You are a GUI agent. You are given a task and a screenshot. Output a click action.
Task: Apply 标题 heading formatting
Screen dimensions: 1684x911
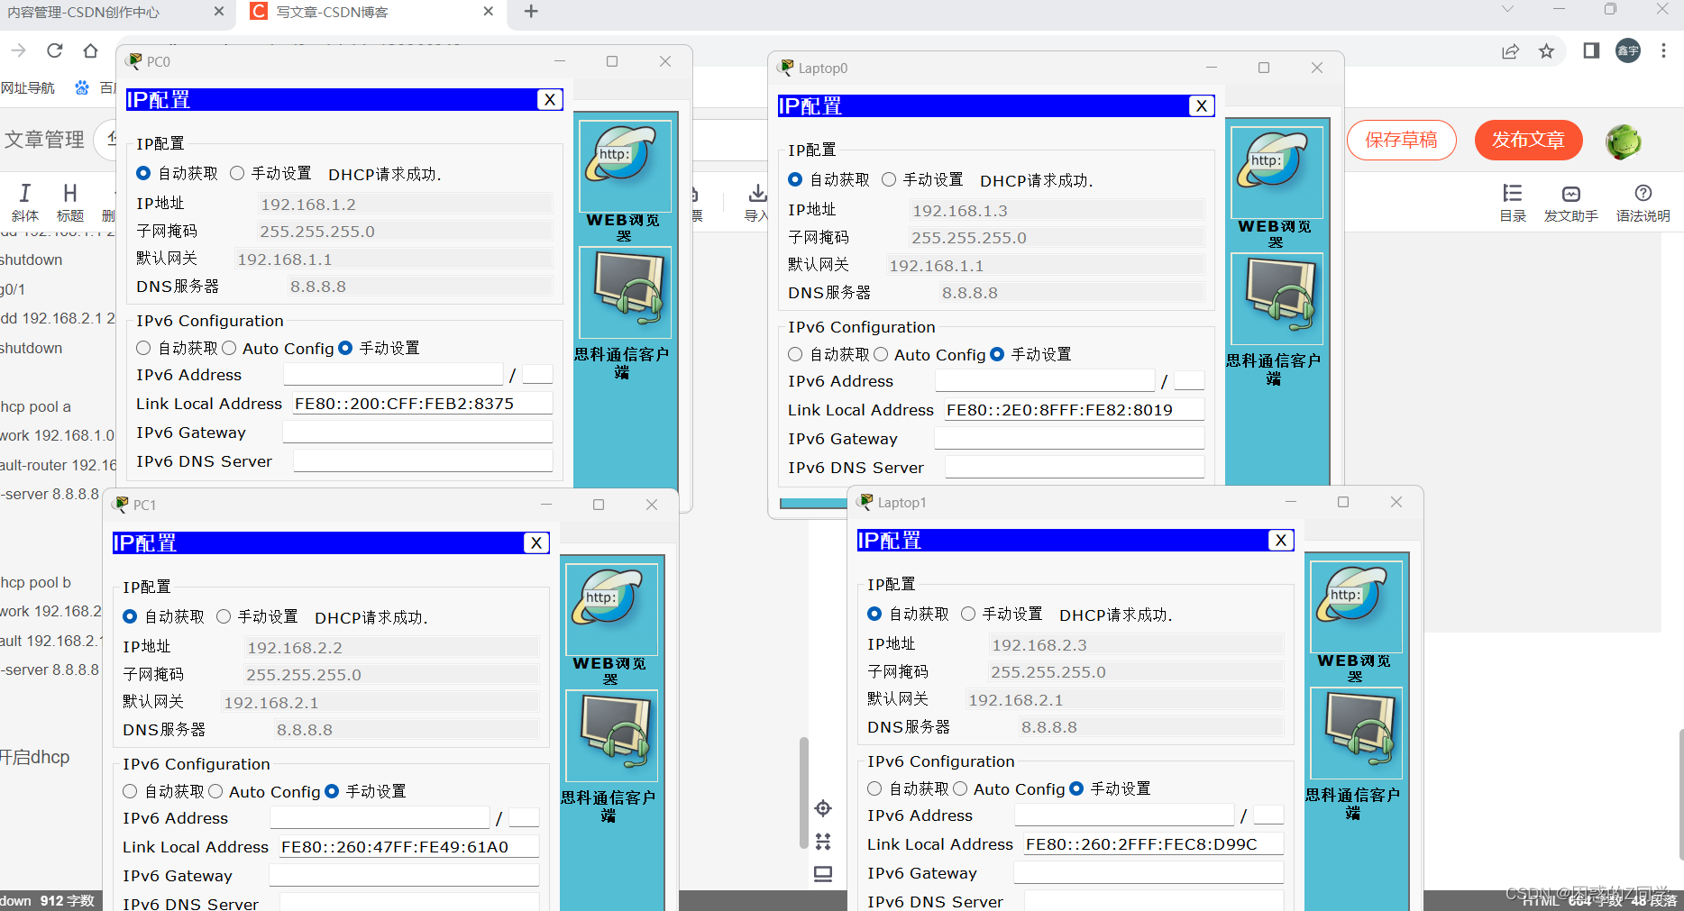tap(70, 202)
